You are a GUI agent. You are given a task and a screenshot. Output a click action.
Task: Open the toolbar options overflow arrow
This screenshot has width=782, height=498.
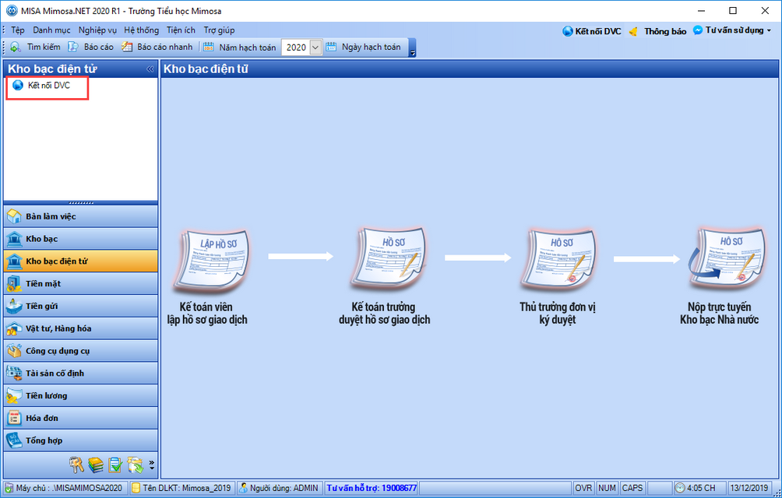click(412, 47)
